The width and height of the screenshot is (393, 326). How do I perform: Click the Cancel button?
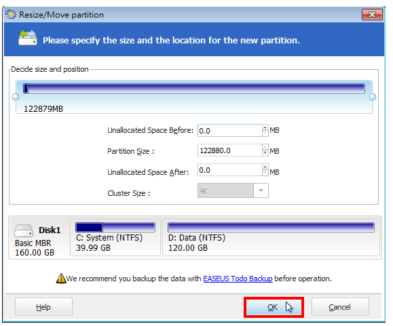(340, 307)
